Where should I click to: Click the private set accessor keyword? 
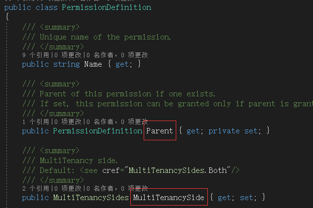224,131
